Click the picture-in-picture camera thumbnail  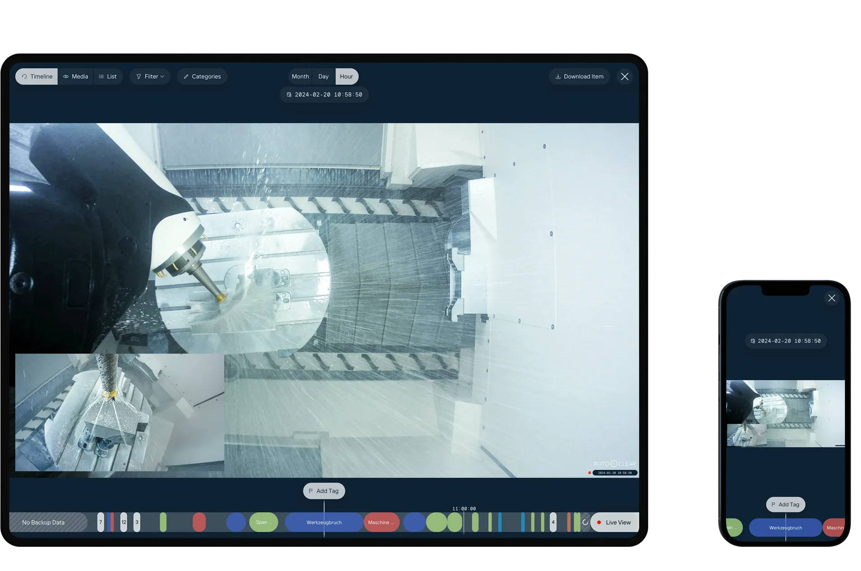coord(120,412)
